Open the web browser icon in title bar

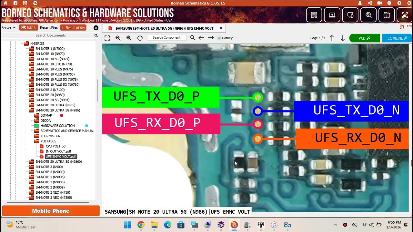[35, 3]
